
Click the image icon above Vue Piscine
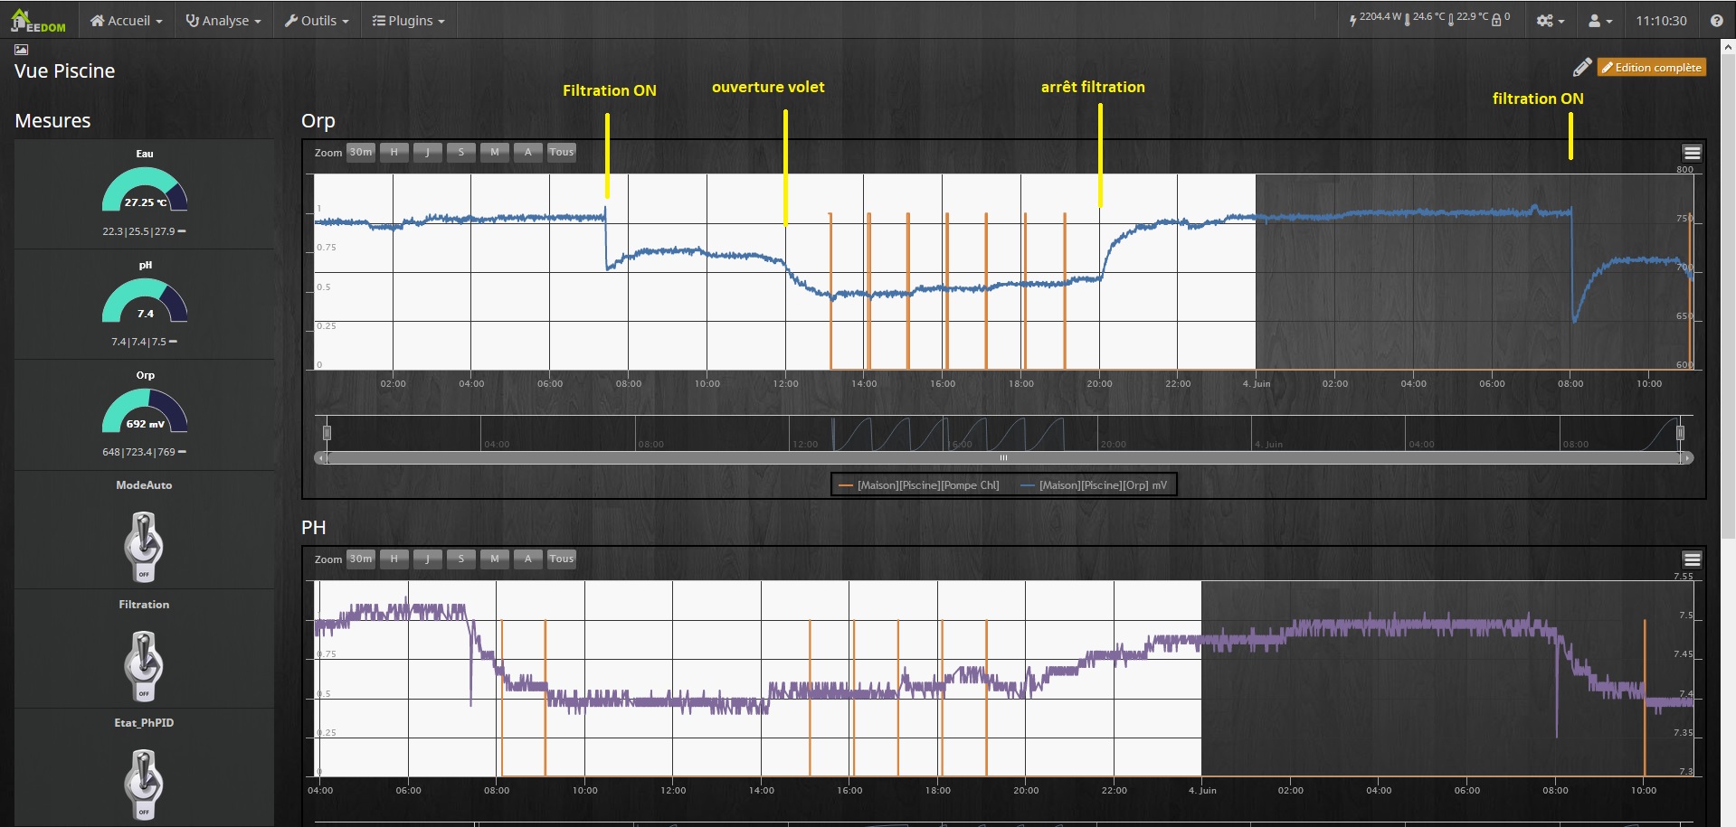point(22,50)
